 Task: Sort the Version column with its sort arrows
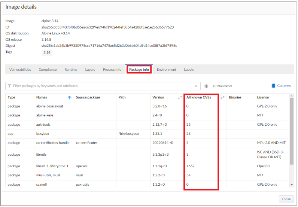(x=180, y=98)
